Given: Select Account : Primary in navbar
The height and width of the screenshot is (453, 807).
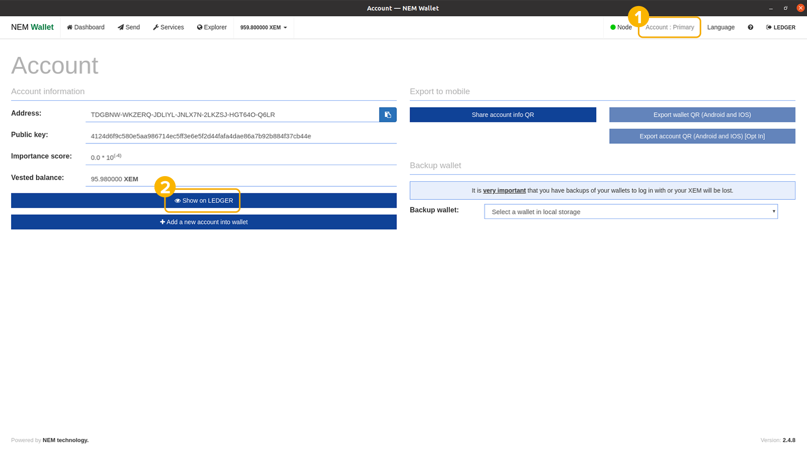Looking at the screenshot, I should 670,27.
